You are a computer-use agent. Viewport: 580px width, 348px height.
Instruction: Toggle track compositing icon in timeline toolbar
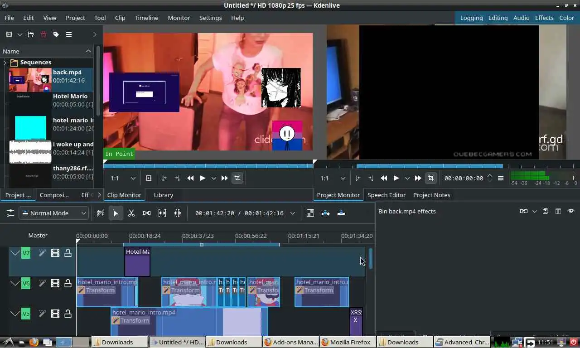click(310, 213)
